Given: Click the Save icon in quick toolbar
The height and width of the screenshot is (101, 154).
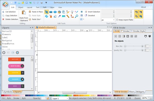Looking at the screenshot, I should point(26,3).
